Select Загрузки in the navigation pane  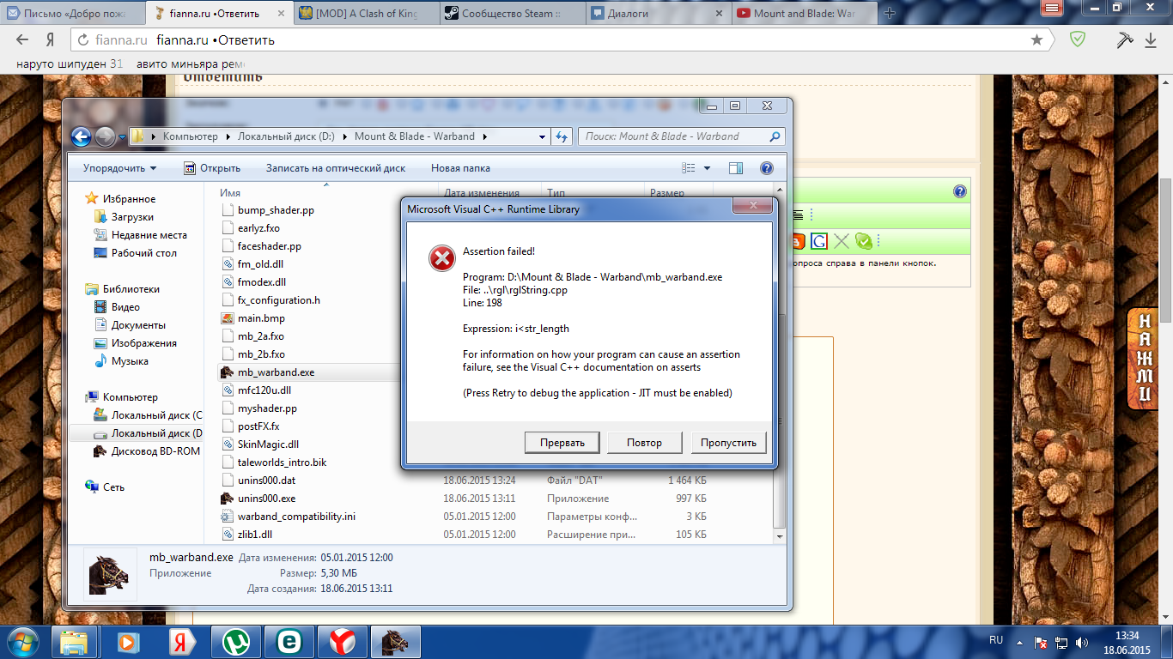tap(132, 217)
